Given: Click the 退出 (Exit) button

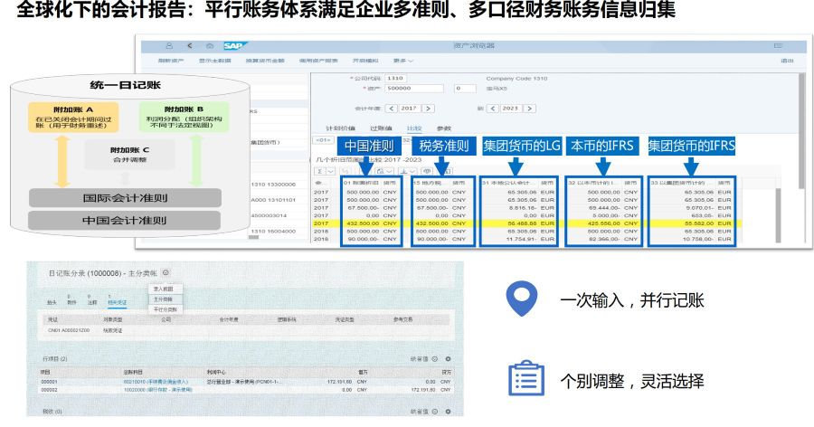Looking at the screenshot, I should tap(787, 61).
